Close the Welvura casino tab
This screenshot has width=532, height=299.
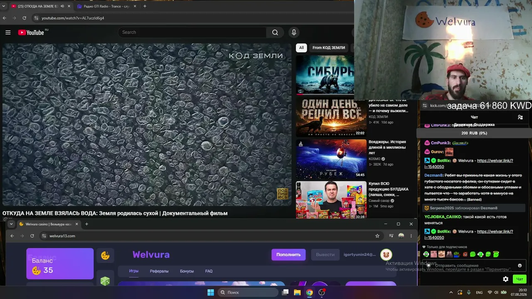point(76,224)
